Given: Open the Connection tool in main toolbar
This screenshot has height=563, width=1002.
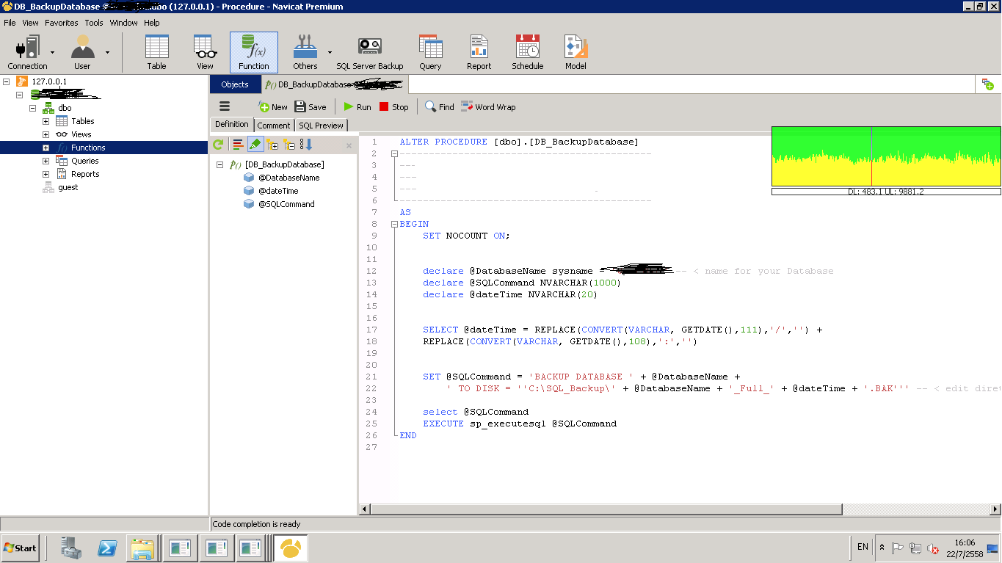Looking at the screenshot, I should (x=27, y=52).
